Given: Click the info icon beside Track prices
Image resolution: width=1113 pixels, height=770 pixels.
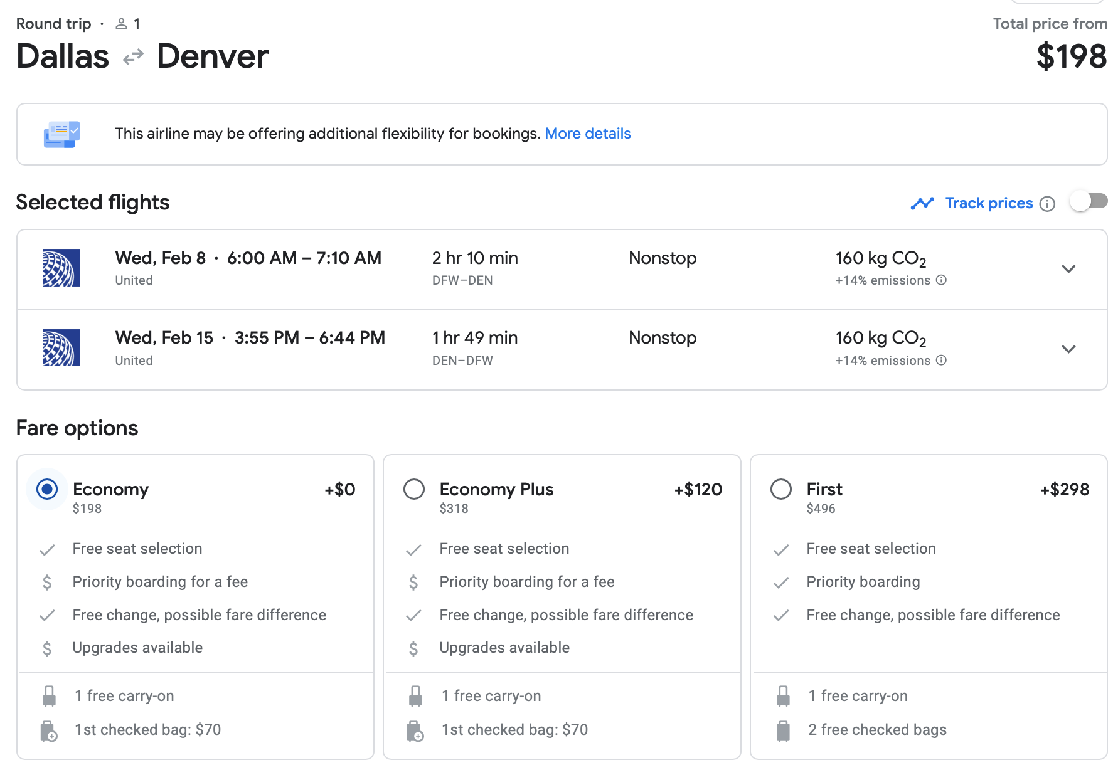Looking at the screenshot, I should tap(1047, 204).
